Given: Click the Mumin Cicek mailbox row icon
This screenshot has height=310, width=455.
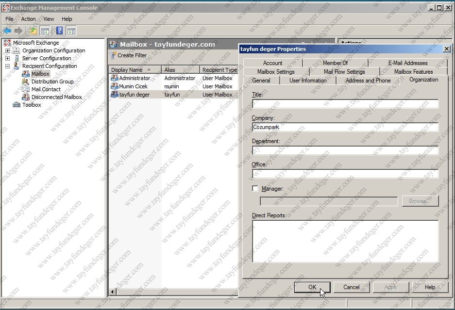Looking at the screenshot, I should (115, 86).
